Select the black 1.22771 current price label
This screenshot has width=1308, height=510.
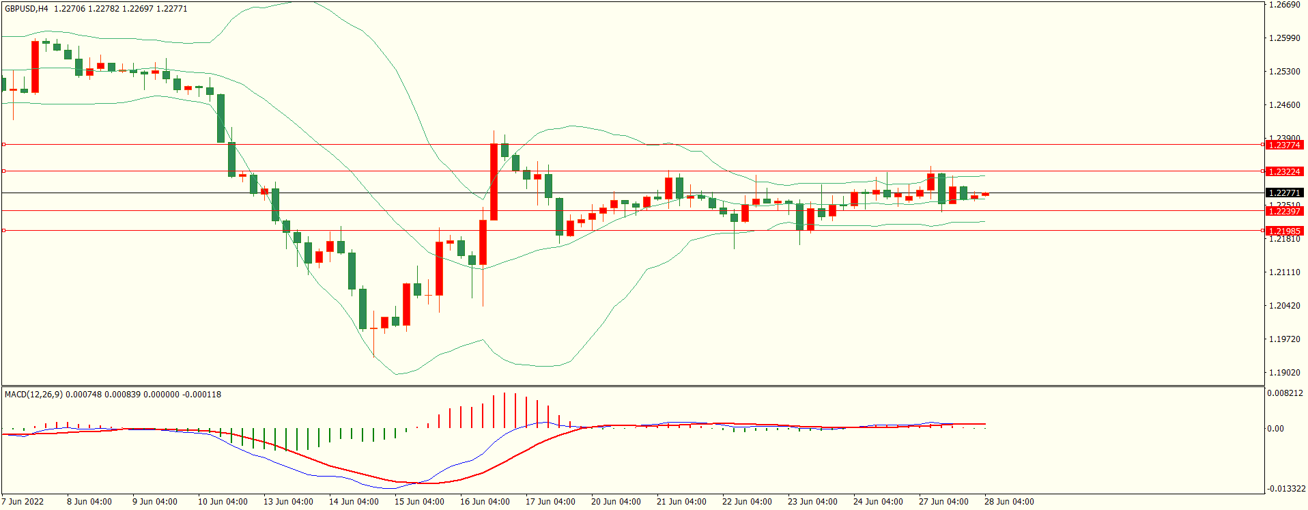(x=1283, y=193)
